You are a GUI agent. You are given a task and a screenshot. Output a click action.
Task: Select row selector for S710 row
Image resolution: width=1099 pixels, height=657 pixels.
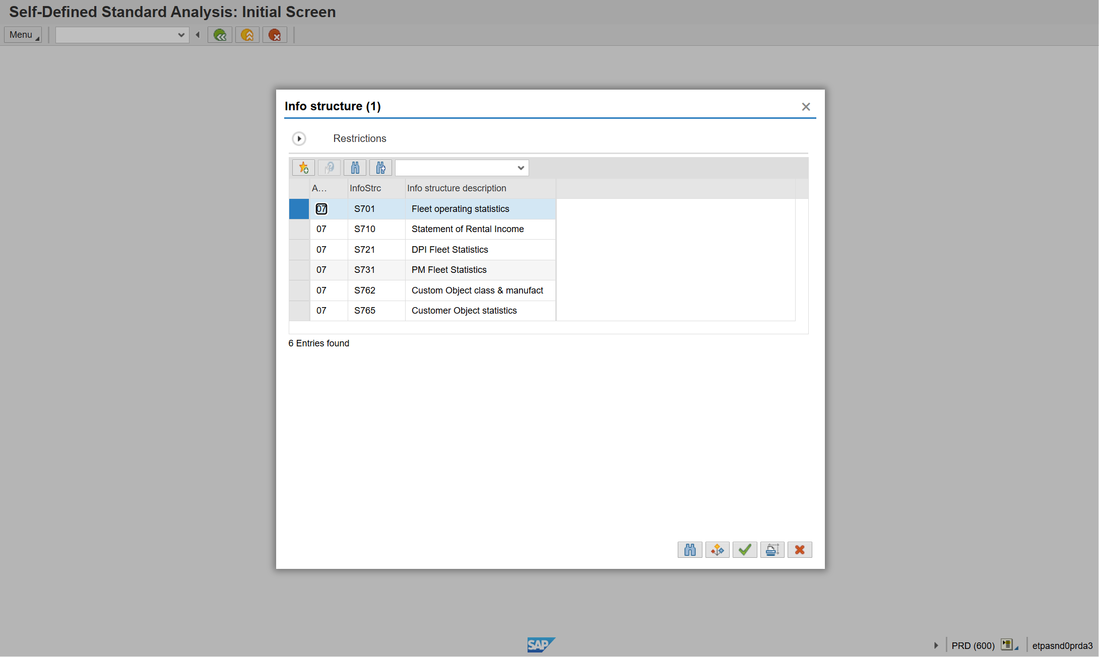[x=299, y=229]
